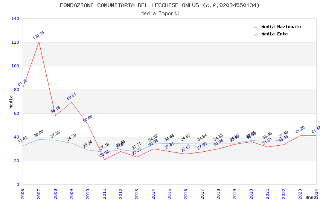This screenshot has width=320, height=207.
Task: Click the vertical axis title Media
Action: (11, 102)
